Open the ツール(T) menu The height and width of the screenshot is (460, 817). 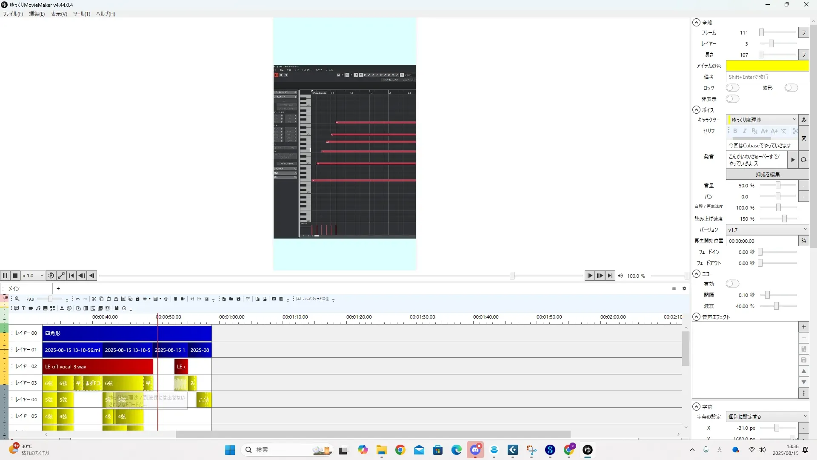coord(81,14)
